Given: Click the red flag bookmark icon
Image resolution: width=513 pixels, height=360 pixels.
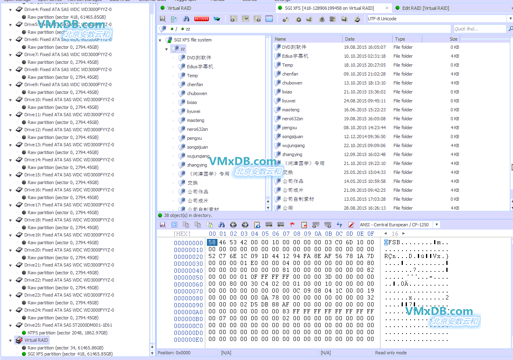Looking at the screenshot, I should [292, 225].
